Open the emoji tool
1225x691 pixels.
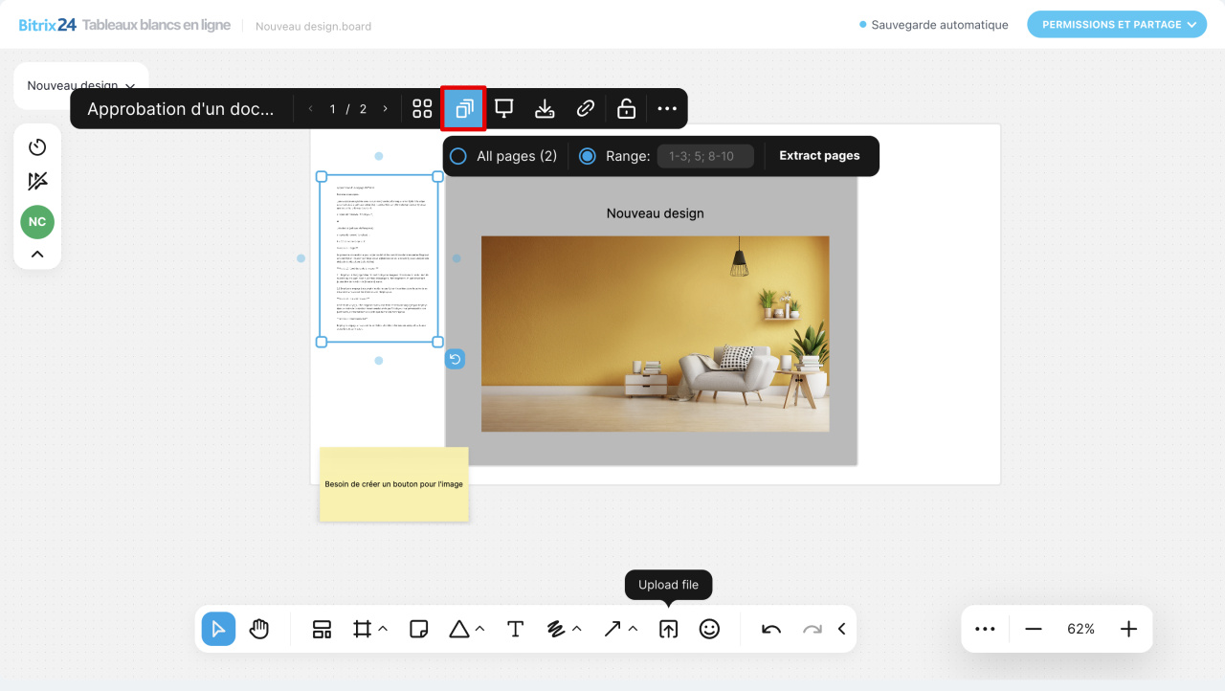709,629
